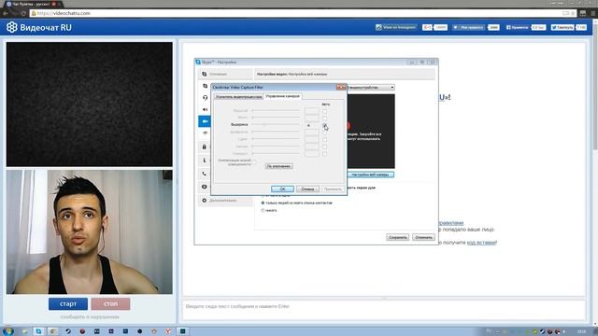Open Skype from the taskbar
This screenshot has width=598, height=336.
38,331
